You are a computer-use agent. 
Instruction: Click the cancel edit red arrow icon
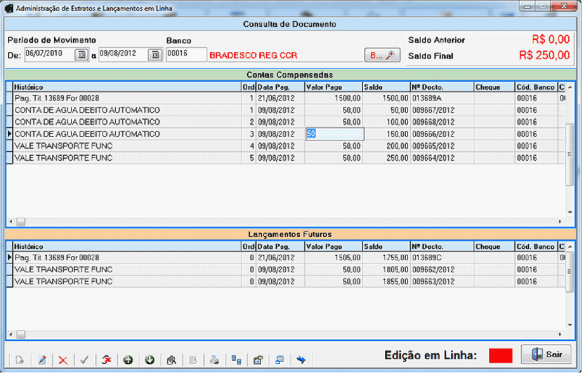(107, 360)
